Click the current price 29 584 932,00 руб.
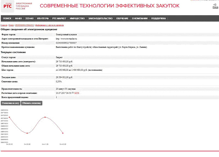 click(64, 77)
